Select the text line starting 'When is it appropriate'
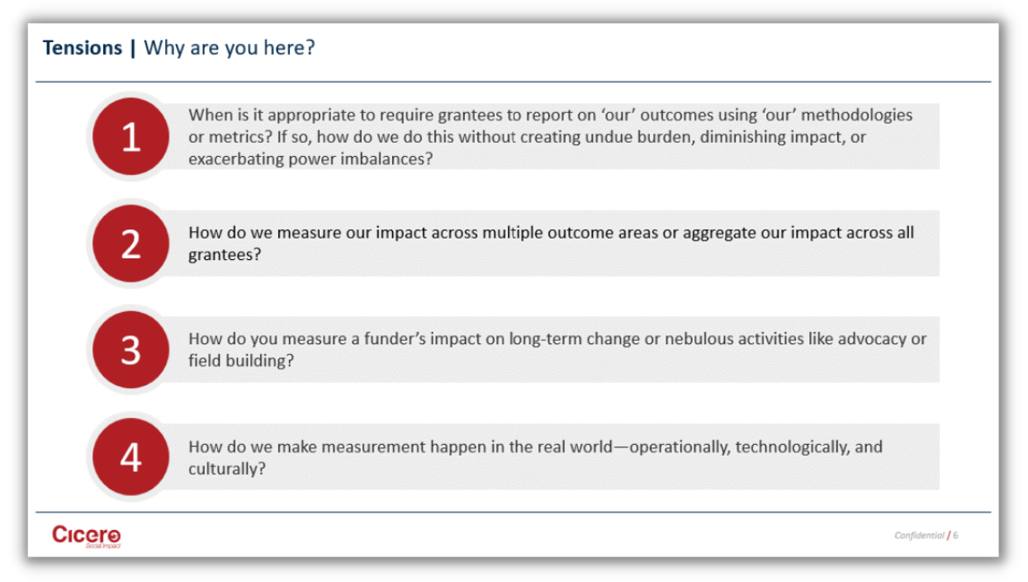1028x582 pixels. (x=550, y=115)
